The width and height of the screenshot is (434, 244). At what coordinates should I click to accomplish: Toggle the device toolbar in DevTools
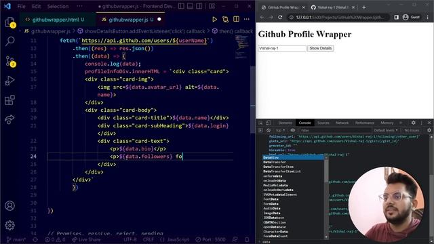click(x=268, y=123)
